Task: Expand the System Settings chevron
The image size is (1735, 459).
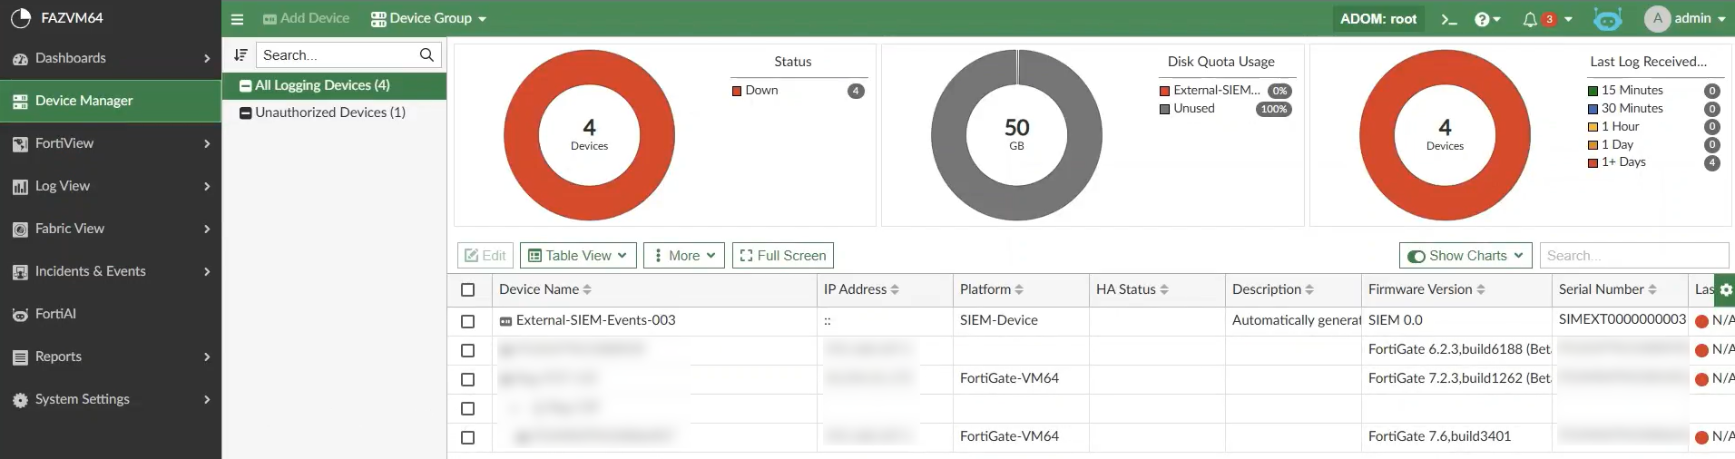Action: pyautogui.click(x=207, y=400)
